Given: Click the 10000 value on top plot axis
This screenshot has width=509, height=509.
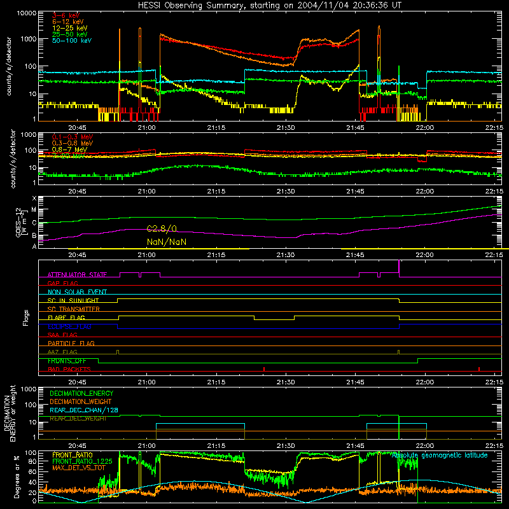Looking at the screenshot, I should pos(27,13).
